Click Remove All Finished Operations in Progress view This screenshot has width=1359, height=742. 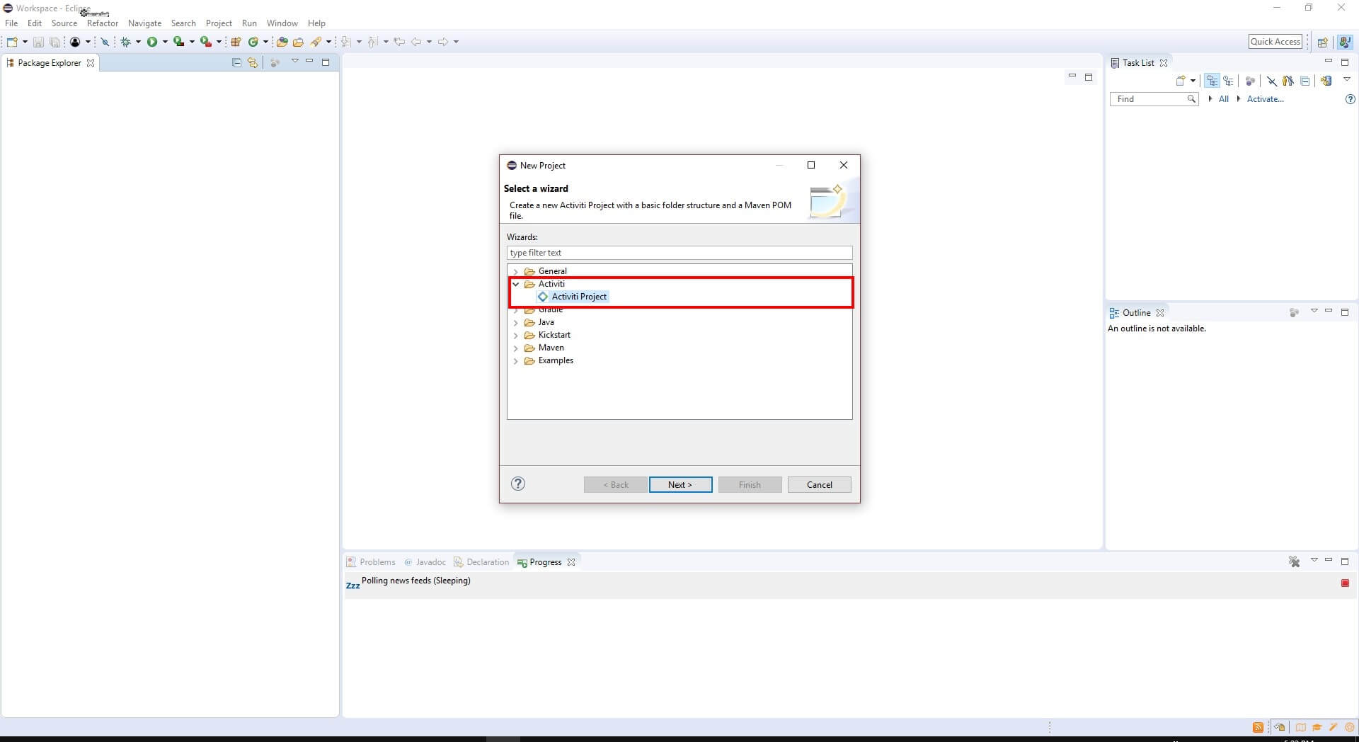[x=1294, y=561]
